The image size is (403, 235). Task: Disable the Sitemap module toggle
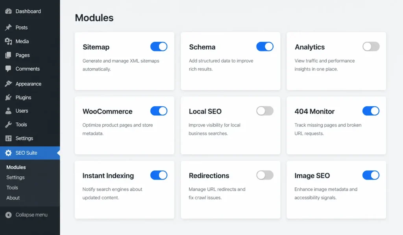159,46
